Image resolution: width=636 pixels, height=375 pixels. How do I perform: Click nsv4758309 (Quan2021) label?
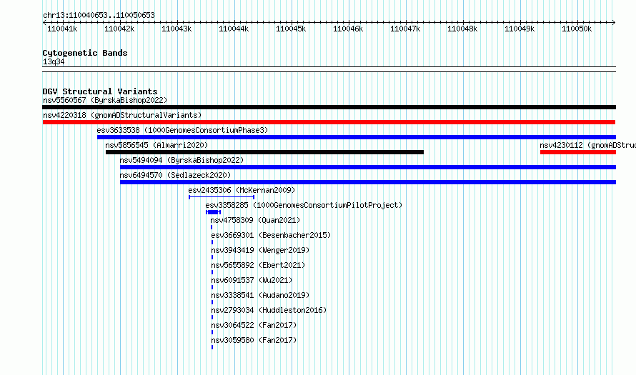pos(255,220)
